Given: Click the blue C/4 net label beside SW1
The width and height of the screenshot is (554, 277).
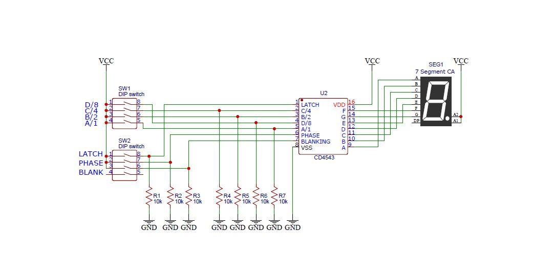Looking at the screenshot, I should pos(92,111).
